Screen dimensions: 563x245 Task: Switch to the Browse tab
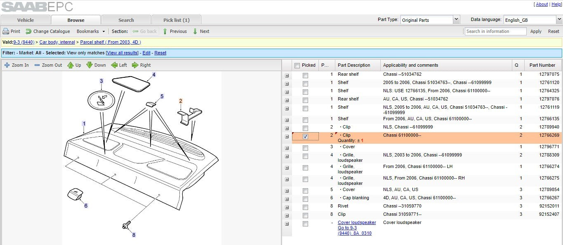pos(76,20)
